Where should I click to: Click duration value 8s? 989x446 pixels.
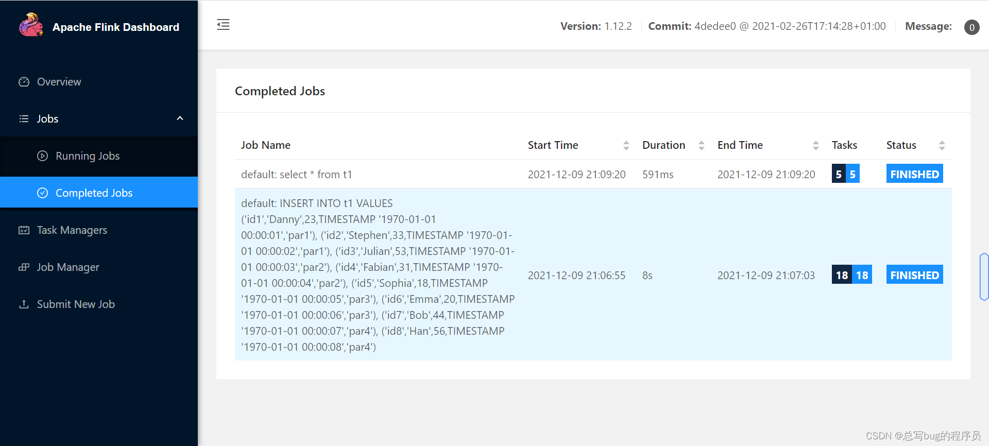tap(647, 276)
